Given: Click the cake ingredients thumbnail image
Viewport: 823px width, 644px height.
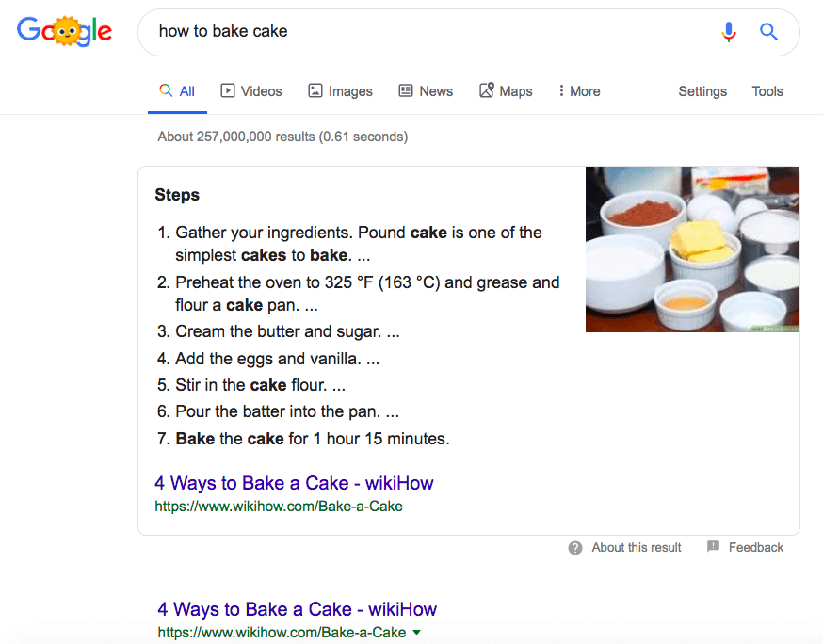Looking at the screenshot, I should coord(692,250).
